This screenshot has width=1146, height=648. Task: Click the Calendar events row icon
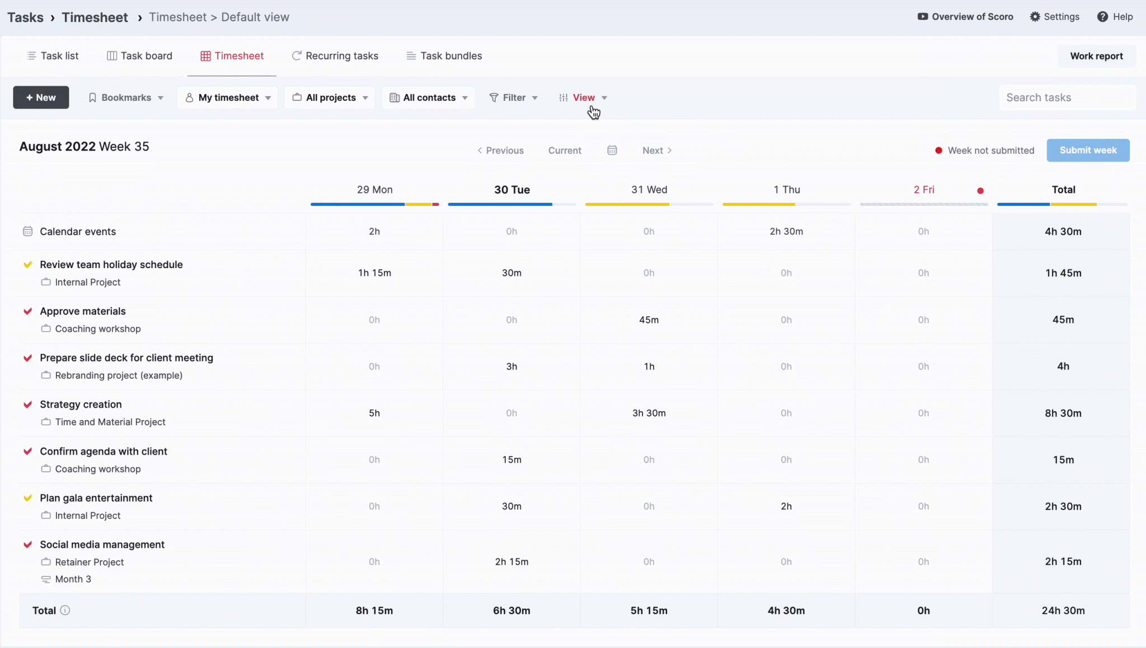click(27, 232)
